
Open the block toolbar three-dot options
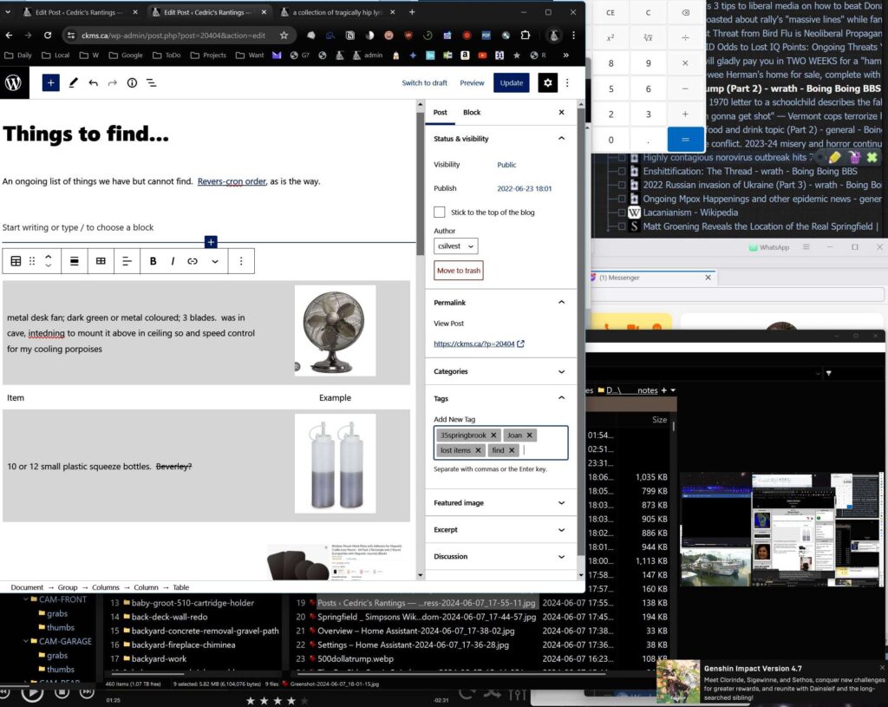coord(241,261)
